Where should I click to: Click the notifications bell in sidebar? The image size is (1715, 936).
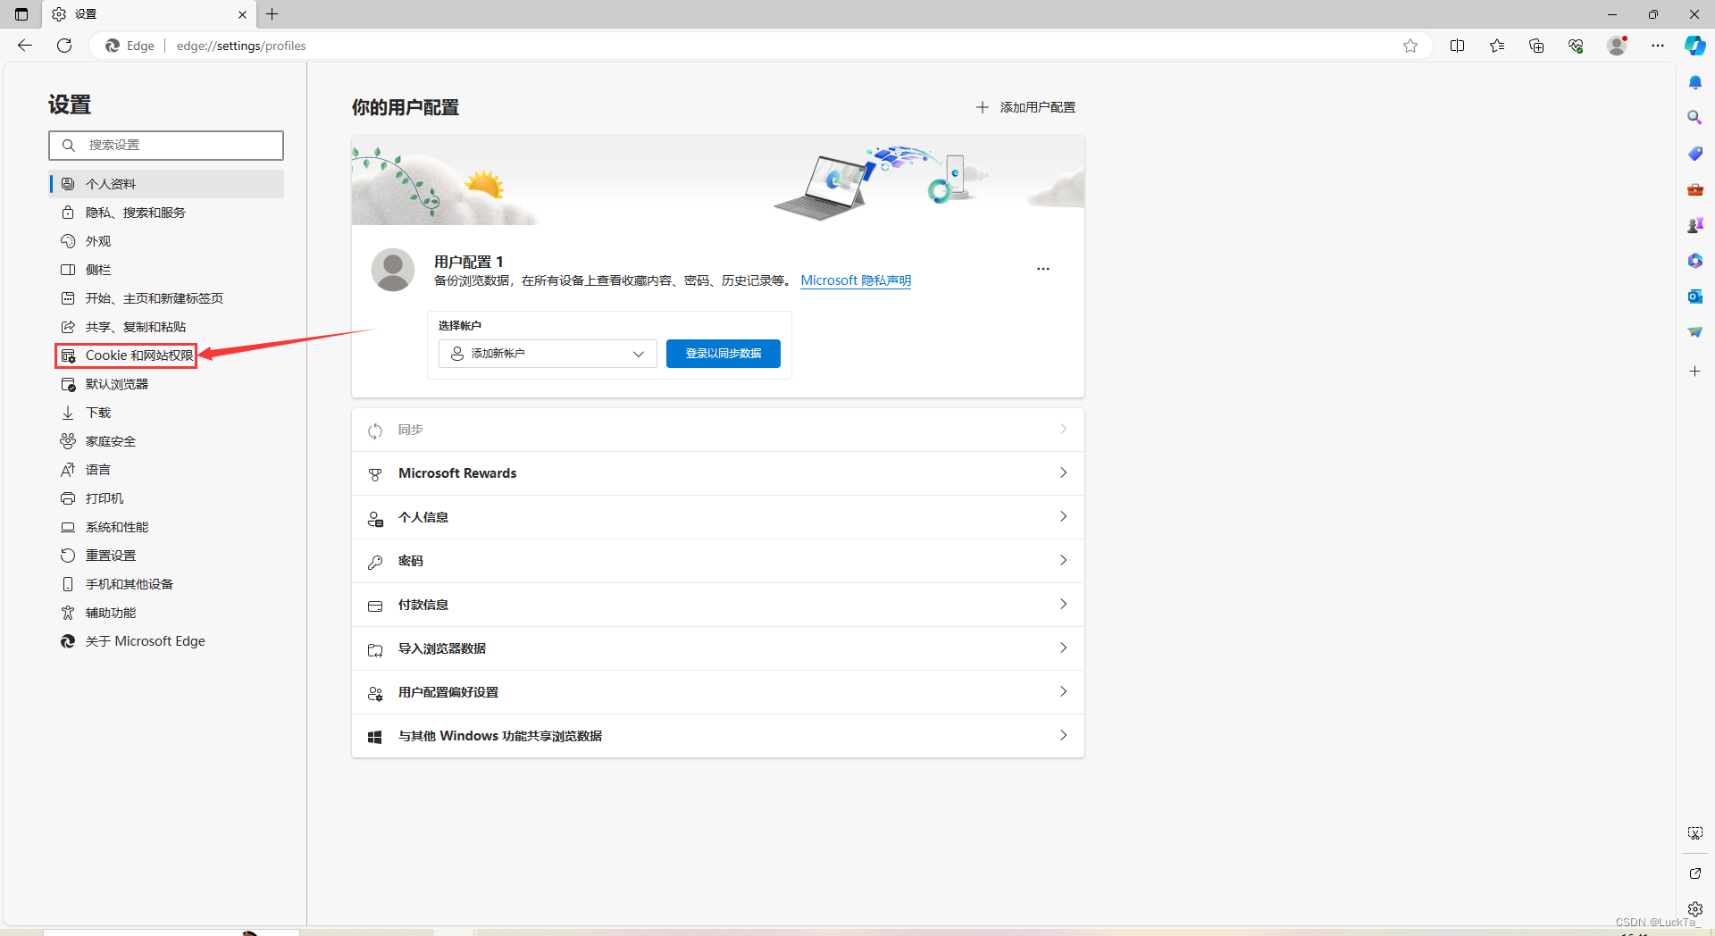coord(1694,81)
